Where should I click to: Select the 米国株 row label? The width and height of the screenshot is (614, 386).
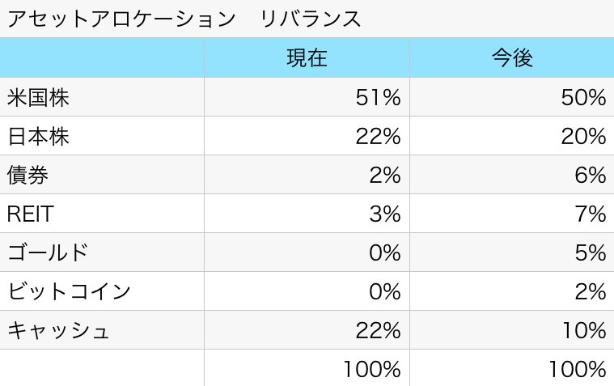(38, 97)
